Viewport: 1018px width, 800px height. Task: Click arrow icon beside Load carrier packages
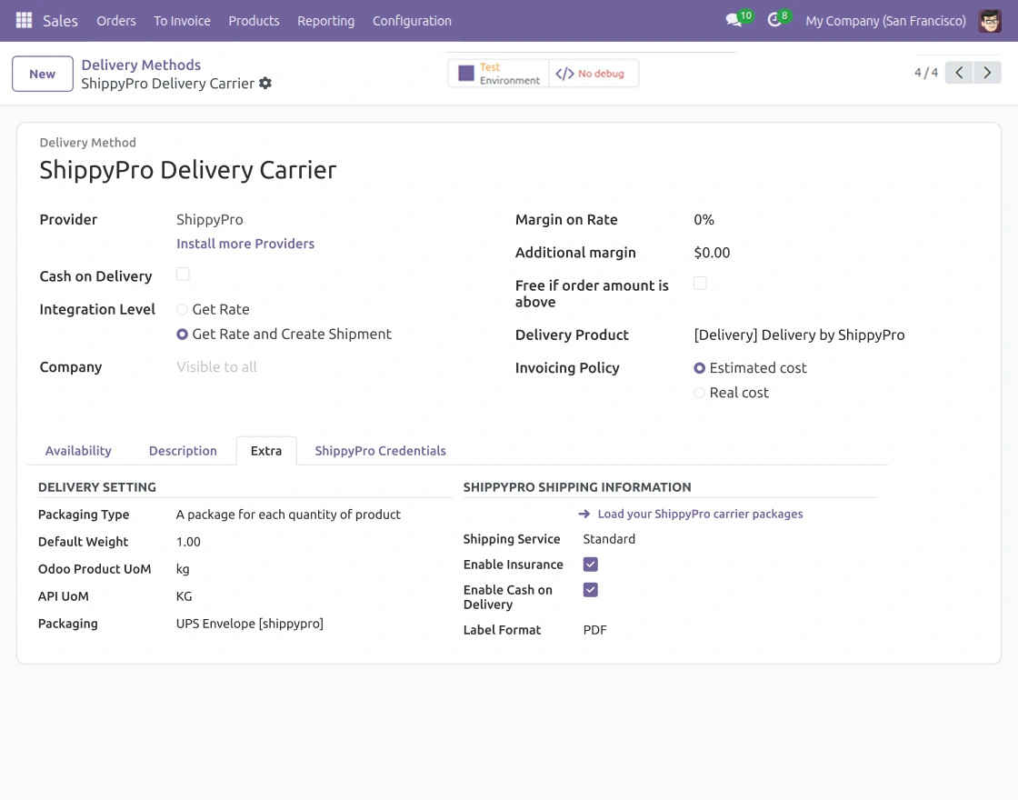tap(584, 514)
